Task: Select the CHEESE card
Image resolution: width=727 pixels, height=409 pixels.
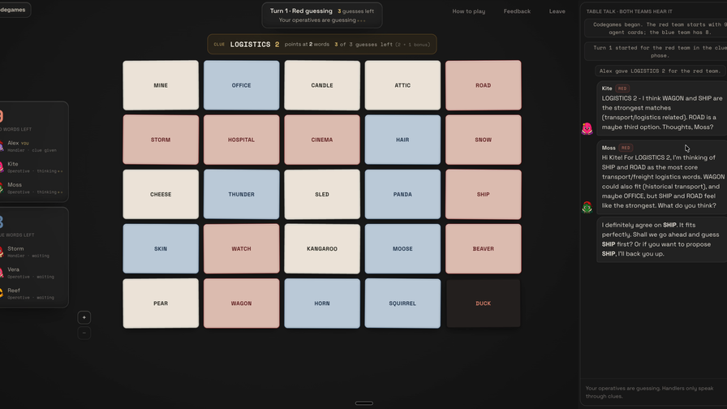Action: coord(161,194)
